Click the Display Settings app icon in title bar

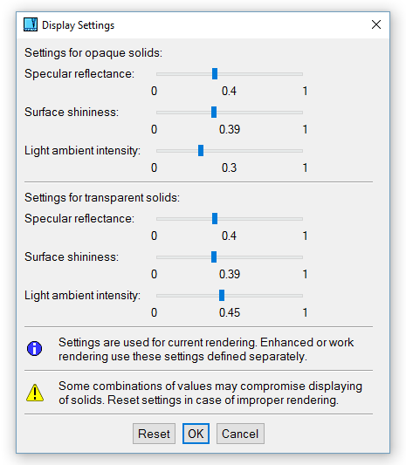31,24
